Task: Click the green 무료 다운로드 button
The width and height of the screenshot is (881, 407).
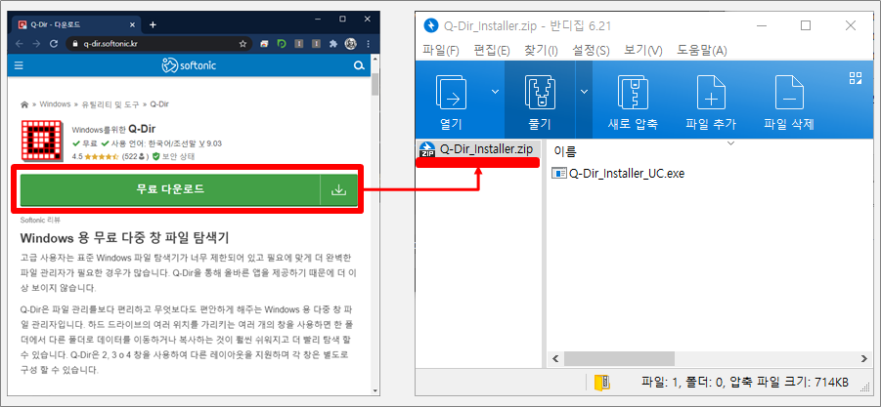Action: (170, 190)
